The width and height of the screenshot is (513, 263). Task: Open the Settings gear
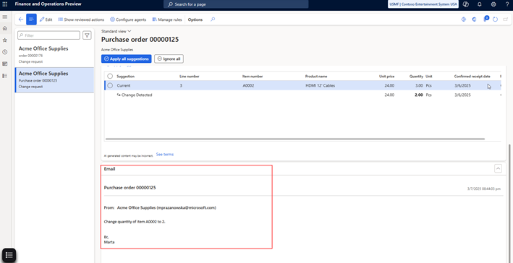(x=493, y=4)
